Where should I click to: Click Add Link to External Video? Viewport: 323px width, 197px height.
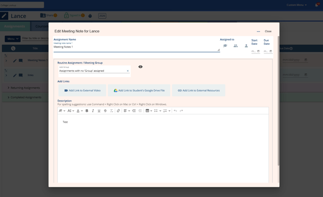(82, 91)
